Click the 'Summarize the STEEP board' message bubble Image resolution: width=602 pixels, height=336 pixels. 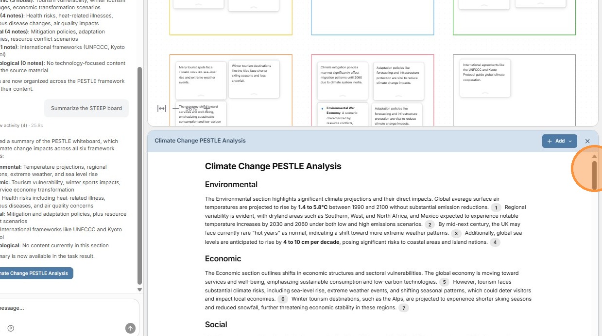(86, 108)
